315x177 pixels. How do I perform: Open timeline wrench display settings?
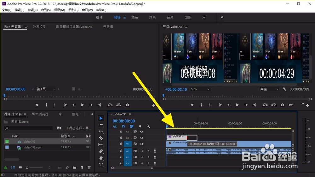(x=148, y=126)
